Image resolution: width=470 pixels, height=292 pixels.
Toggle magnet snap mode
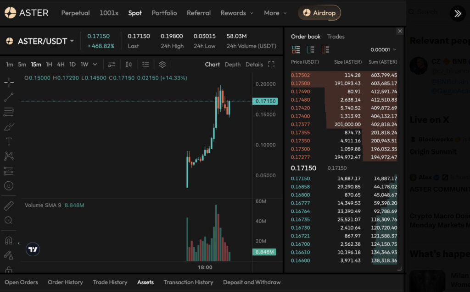pos(9,240)
